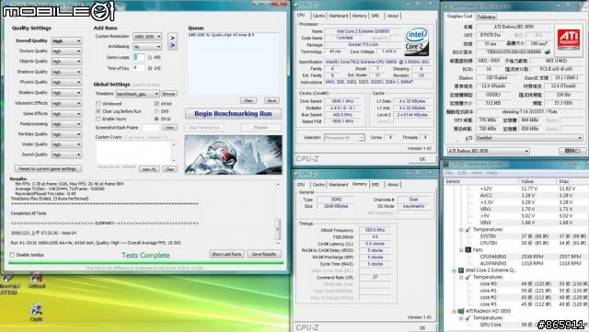Click the TechPowerUp GPU-Z title icon

446,6
